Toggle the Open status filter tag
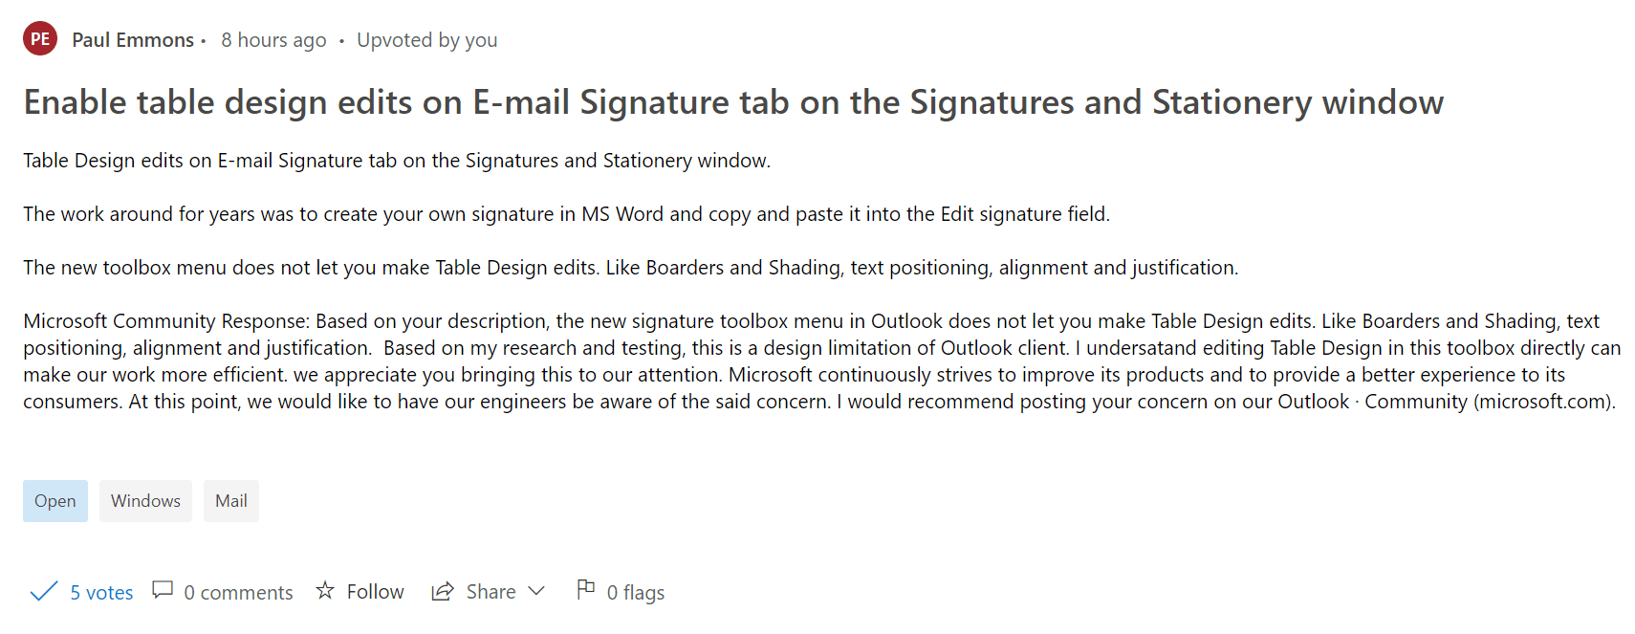1635x634 pixels. [x=54, y=500]
